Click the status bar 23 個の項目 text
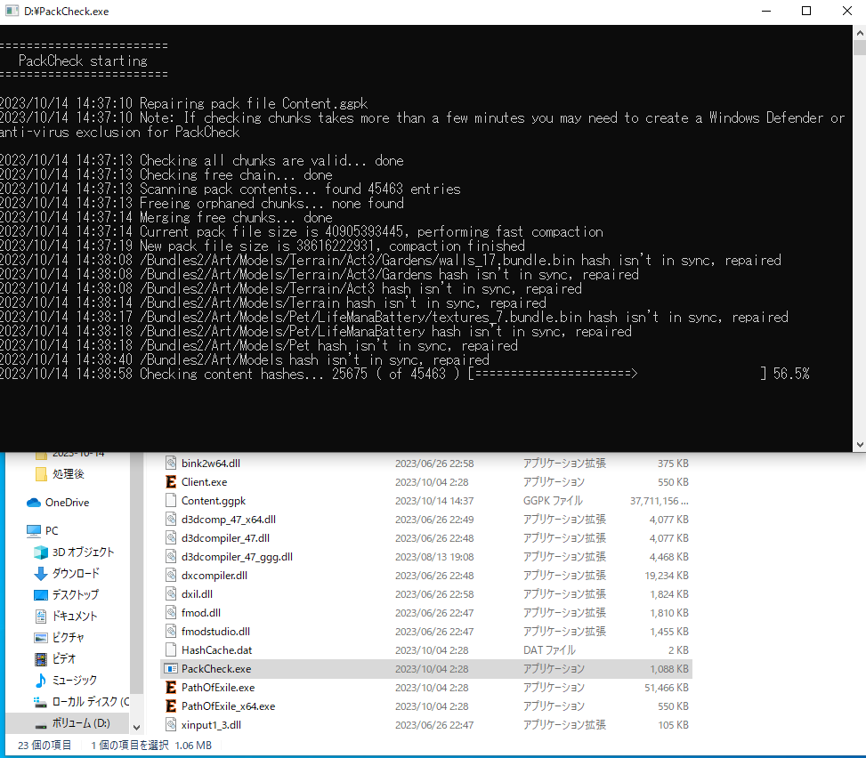This screenshot has width=866, height=758. [x=45, y=746]
